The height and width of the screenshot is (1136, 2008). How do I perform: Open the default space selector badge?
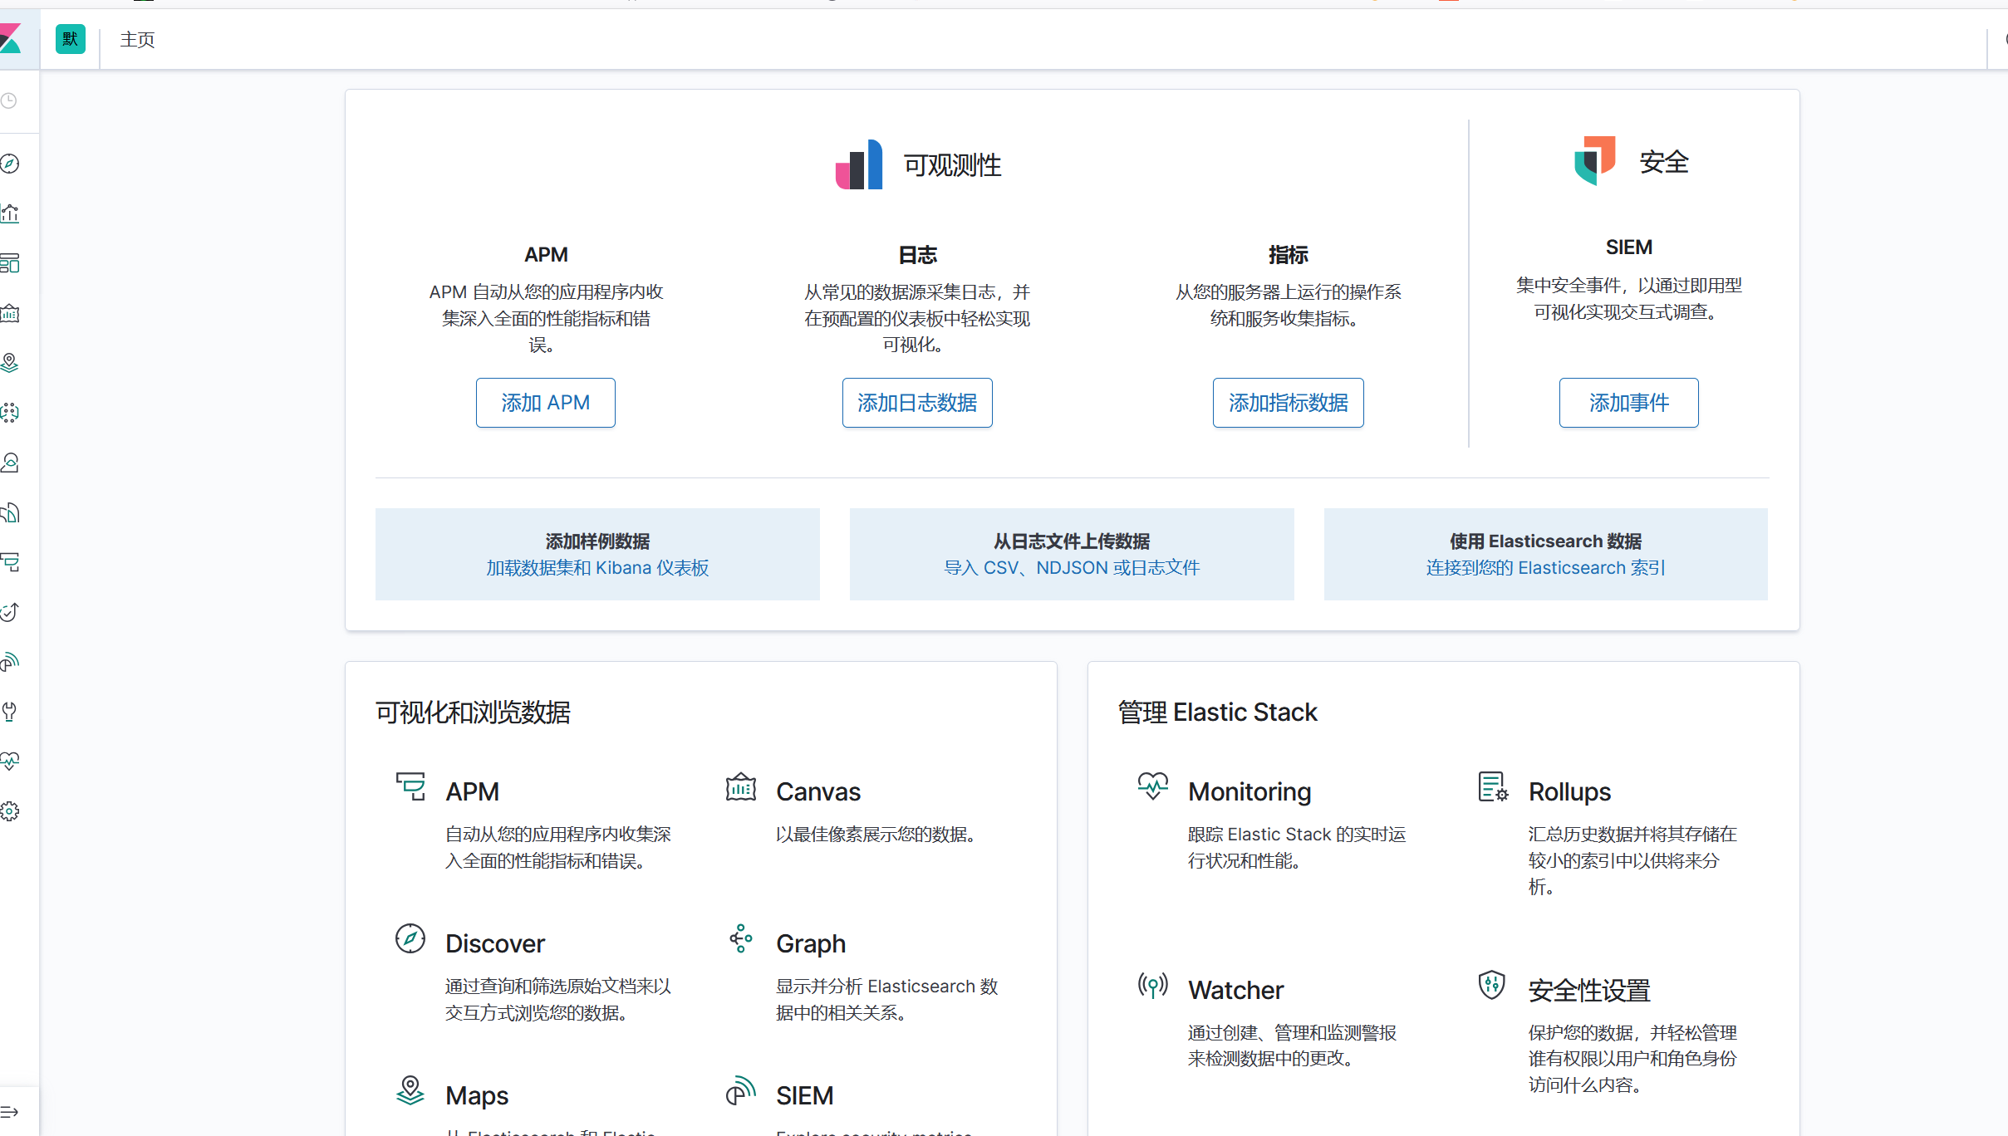(70, 39)
